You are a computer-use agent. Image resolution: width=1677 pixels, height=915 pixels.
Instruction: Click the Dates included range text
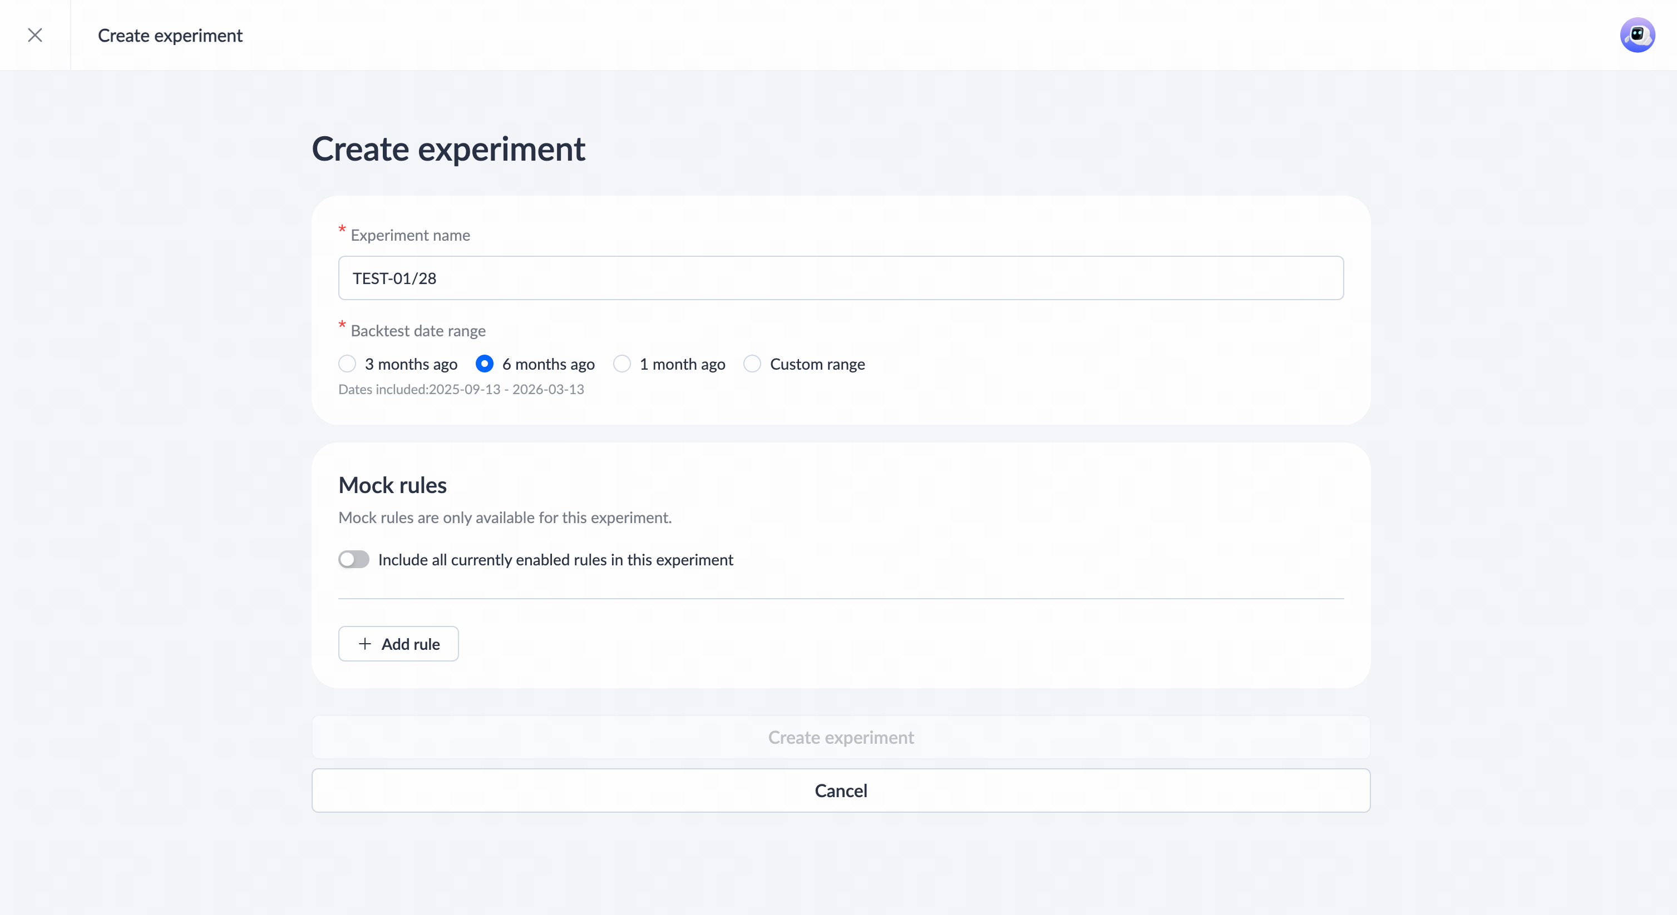coord(461,390)
